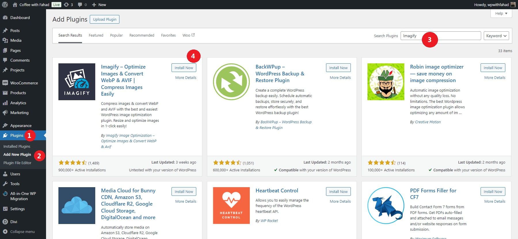Click the Users sidebar icon
518x239 pixels.
5,174
